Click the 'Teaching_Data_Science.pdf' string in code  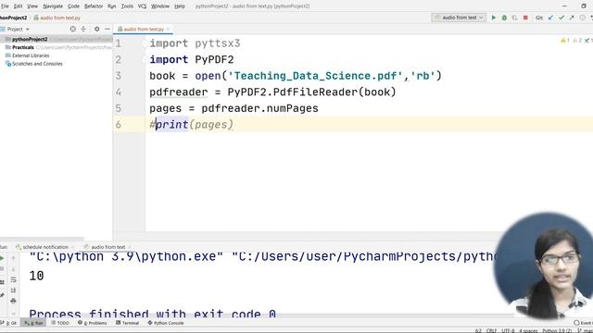pyautogui.click(x=315, y=76)
